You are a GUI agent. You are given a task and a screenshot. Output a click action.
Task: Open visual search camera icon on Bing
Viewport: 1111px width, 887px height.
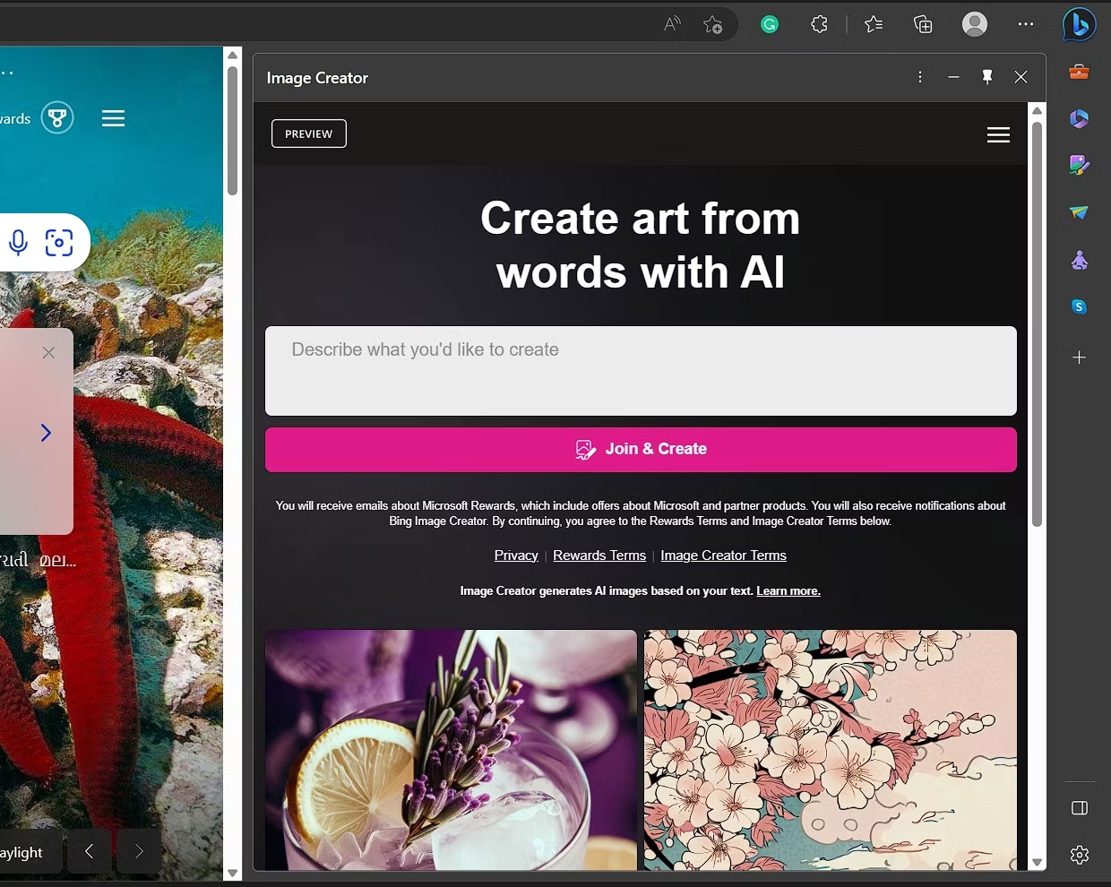(59, 242)
